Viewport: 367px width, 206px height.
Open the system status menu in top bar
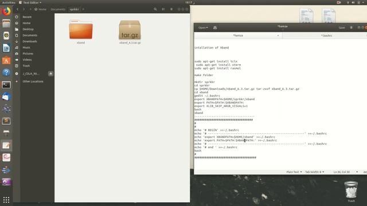(356, 2)
